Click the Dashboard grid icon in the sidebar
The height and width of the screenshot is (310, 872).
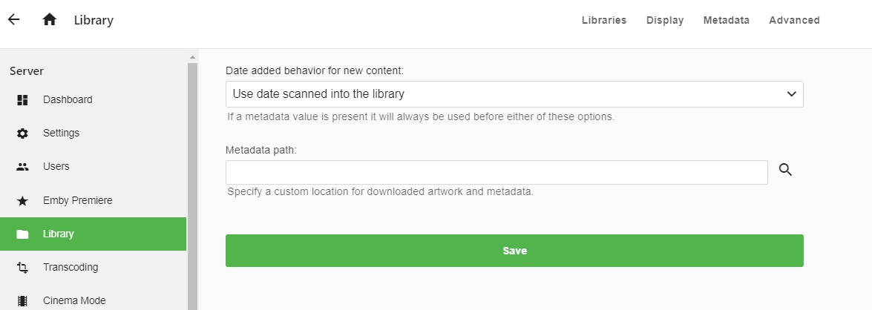pyautogui.click(x=22, y=99)
